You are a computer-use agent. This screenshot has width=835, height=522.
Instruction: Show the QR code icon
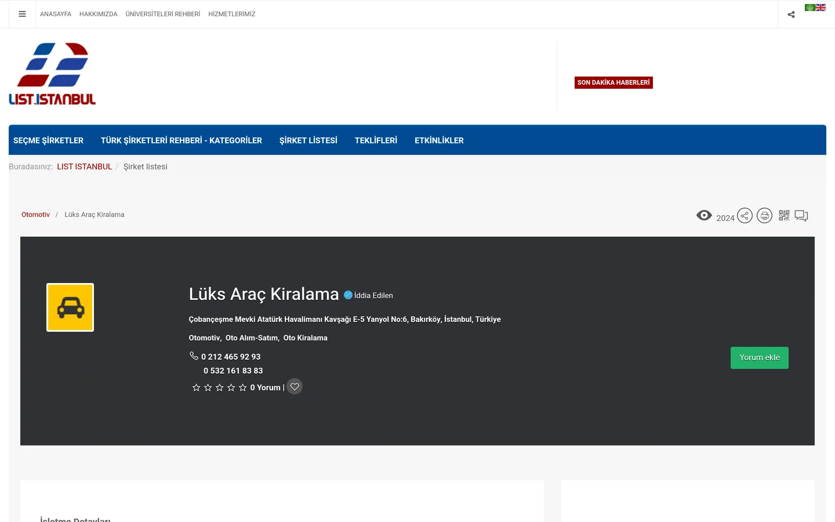click(784, 215)
